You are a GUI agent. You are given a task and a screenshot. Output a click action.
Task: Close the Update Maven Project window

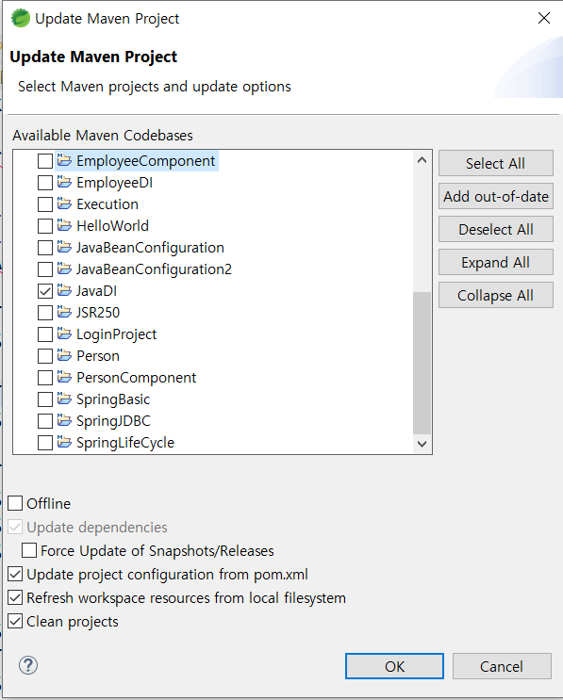coord(544,18)
